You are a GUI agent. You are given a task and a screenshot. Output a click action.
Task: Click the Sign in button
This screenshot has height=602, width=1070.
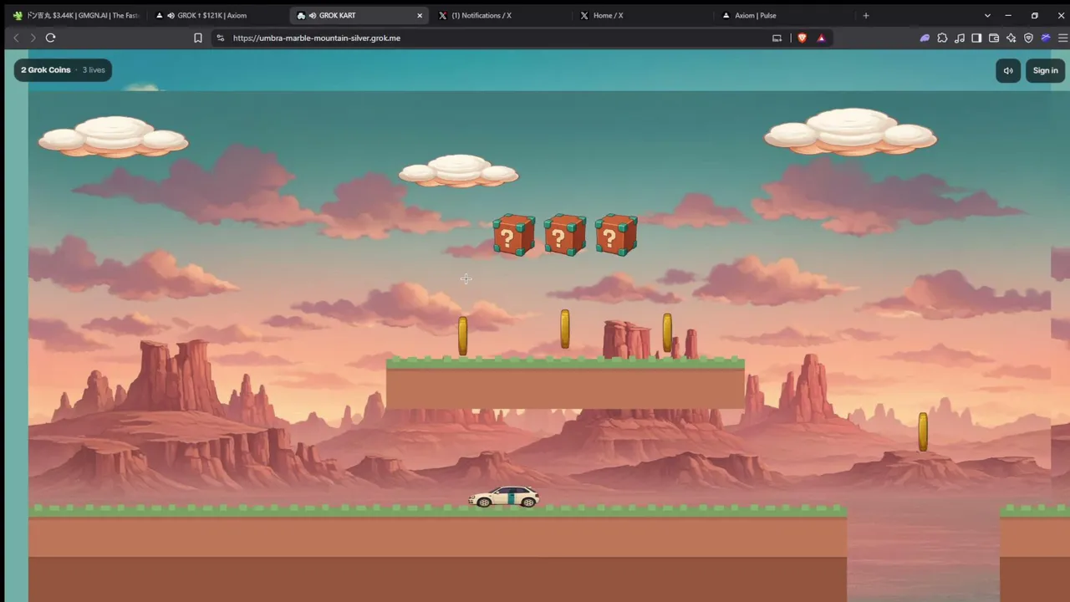coord(1045,70)
